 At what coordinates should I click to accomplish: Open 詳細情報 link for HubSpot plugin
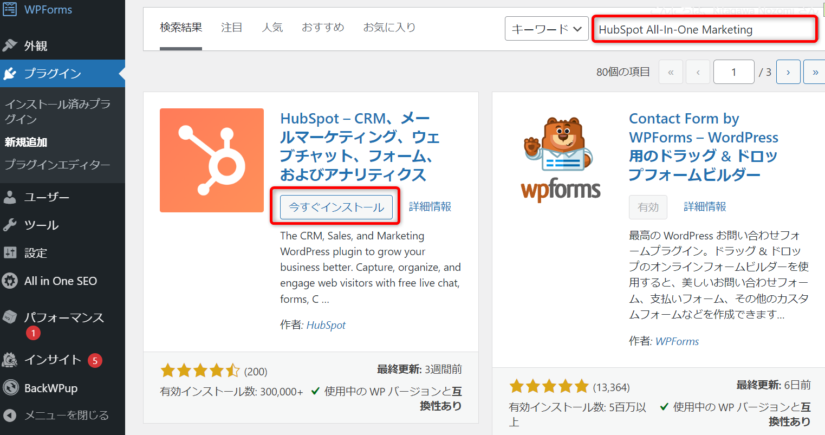(x=430, y=207)
